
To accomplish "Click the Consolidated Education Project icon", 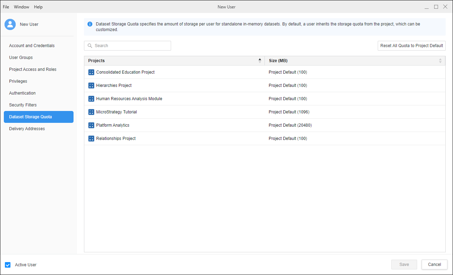I will (x=91, y=72).
